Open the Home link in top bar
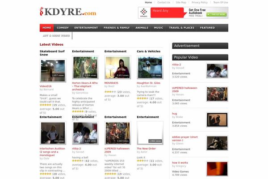This screenshot has height=179, width=268. pos(148,2)
